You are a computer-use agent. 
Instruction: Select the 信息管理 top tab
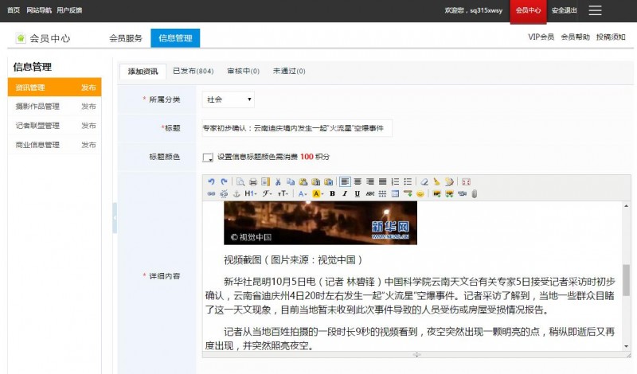(x=175, y=38)
